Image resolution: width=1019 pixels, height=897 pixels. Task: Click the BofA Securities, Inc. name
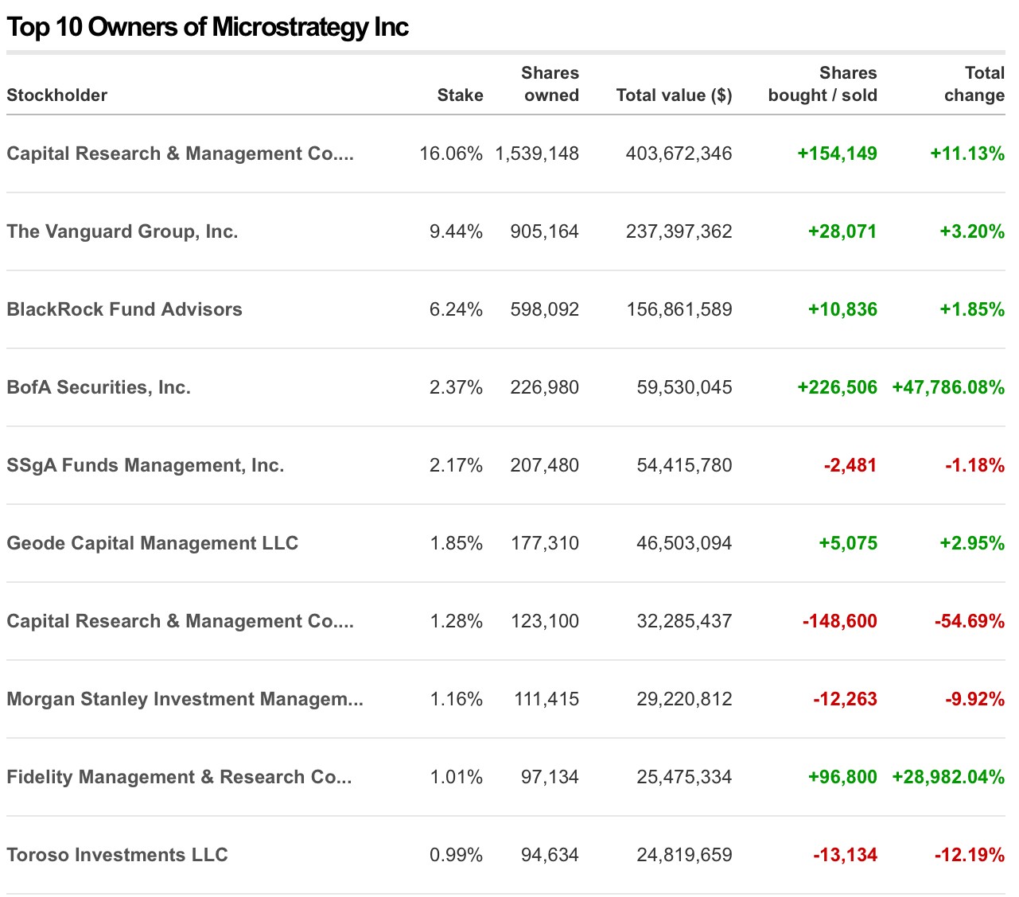[99, 387]
